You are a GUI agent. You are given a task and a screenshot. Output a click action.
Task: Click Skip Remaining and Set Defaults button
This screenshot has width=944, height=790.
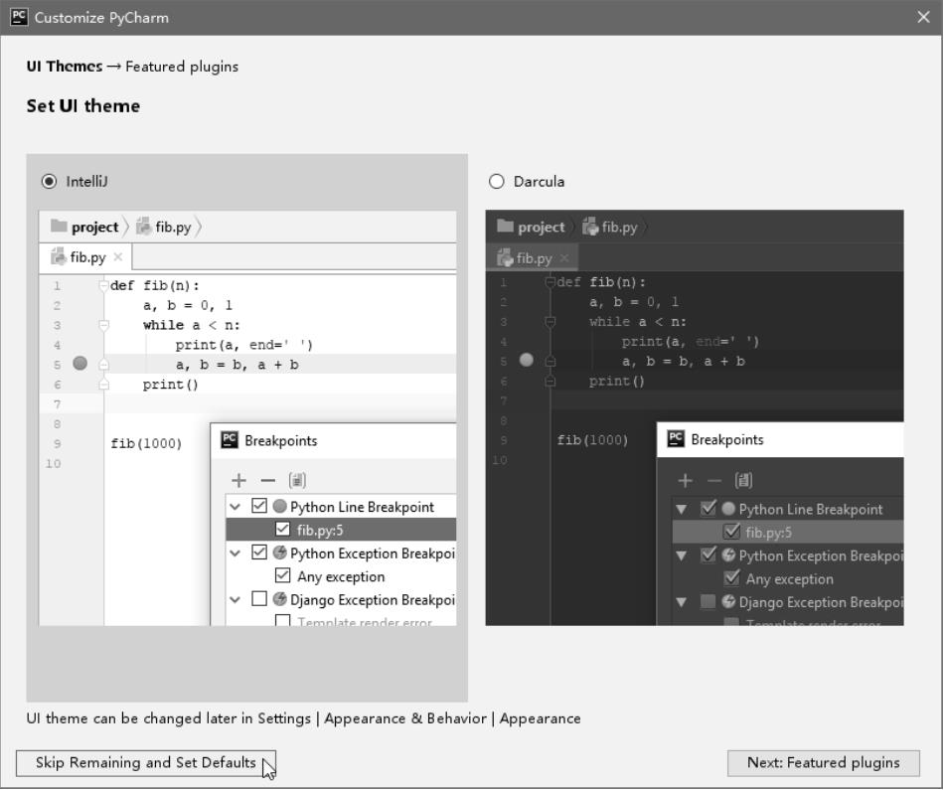[145, 763]
